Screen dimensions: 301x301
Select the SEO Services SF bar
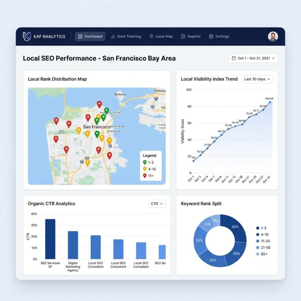[50, 239]
